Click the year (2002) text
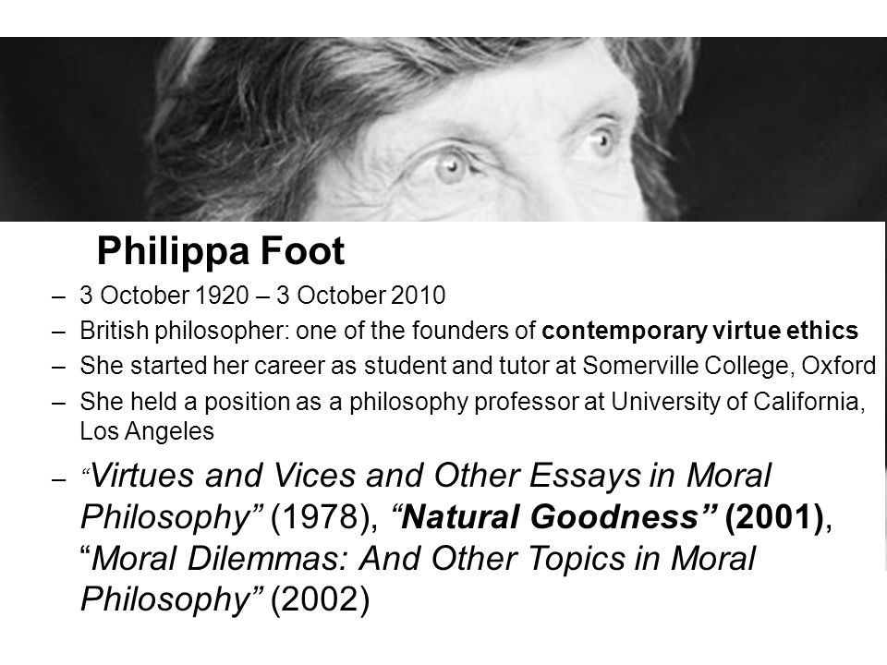Screen dimensions: 887x665 coord(321,599)
